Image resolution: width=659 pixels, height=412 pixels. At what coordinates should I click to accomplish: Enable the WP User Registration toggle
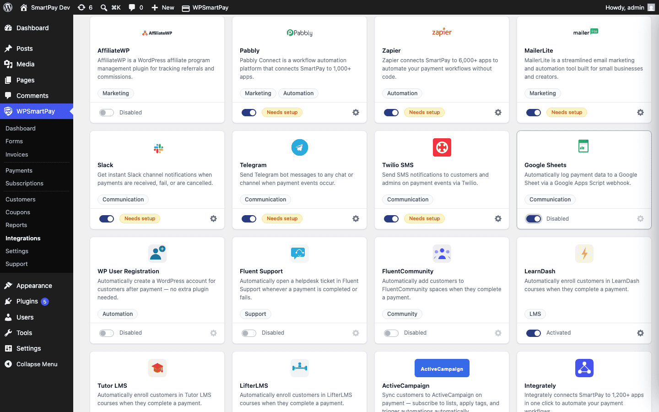click(107, 333)
